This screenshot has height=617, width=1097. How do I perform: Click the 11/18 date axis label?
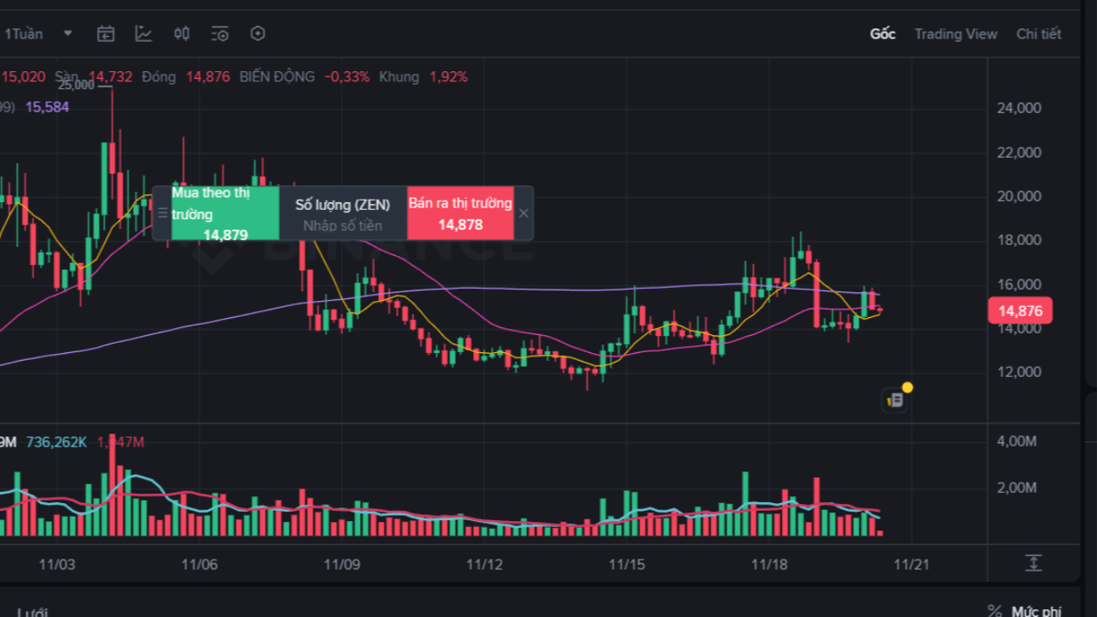[769, 565]
